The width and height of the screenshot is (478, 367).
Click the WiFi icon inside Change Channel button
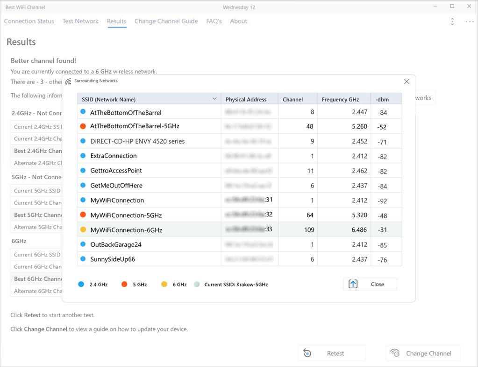coord(395,353)
